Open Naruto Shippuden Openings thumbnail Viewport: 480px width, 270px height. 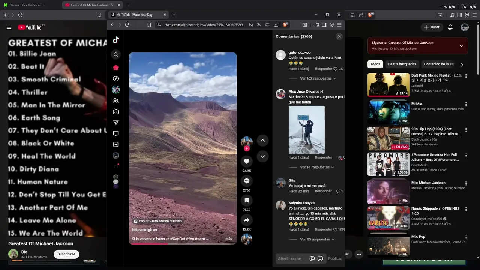[x=388, y=218]
